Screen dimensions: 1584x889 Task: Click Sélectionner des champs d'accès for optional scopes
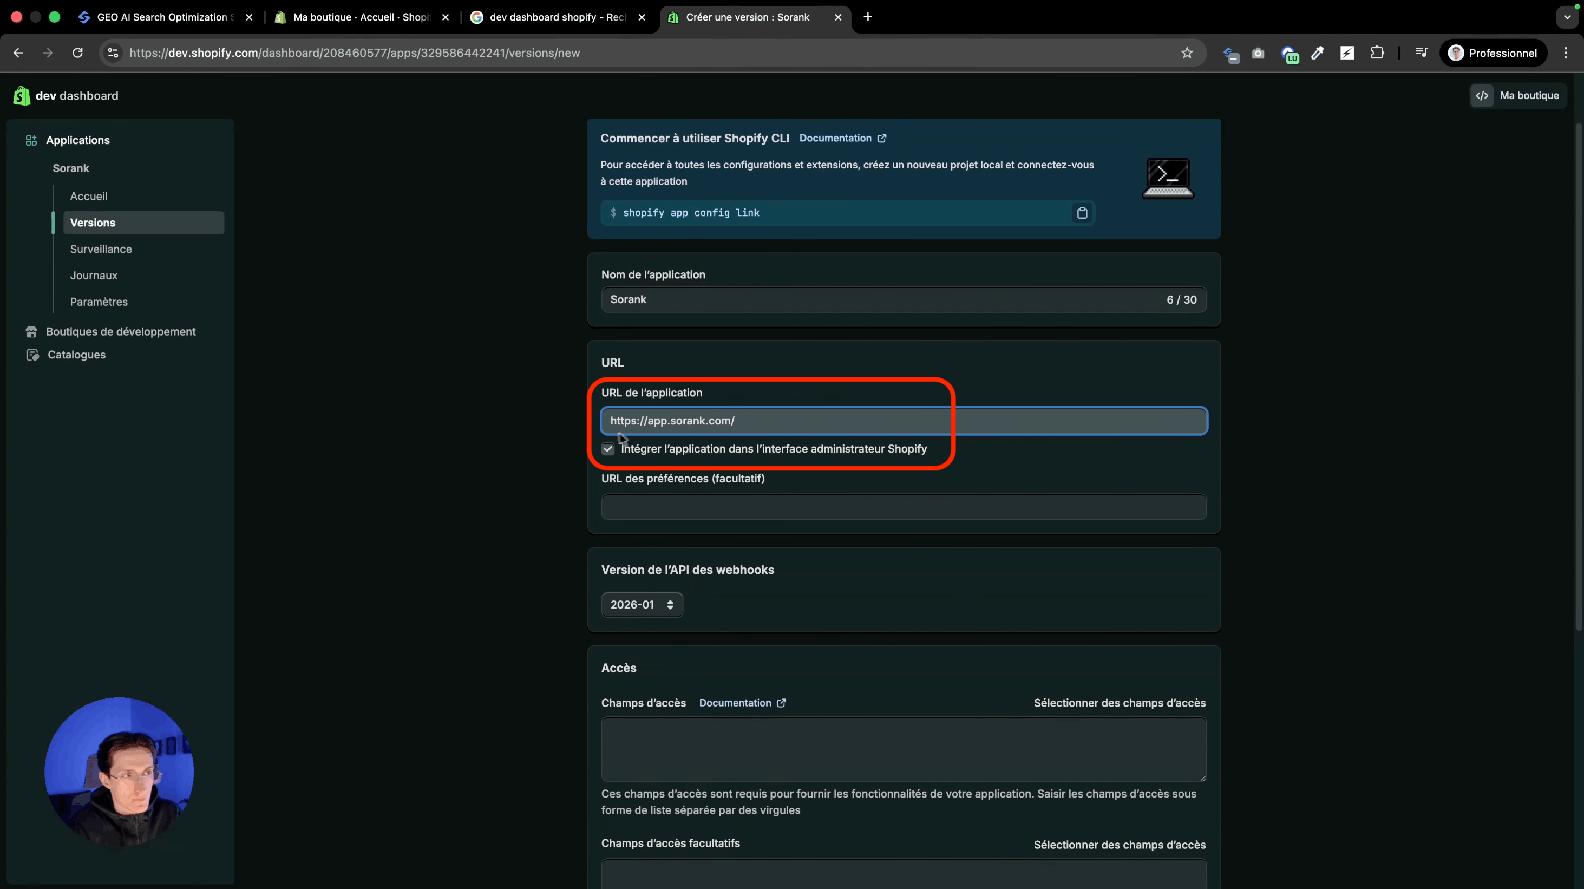tap(1119, 845)
